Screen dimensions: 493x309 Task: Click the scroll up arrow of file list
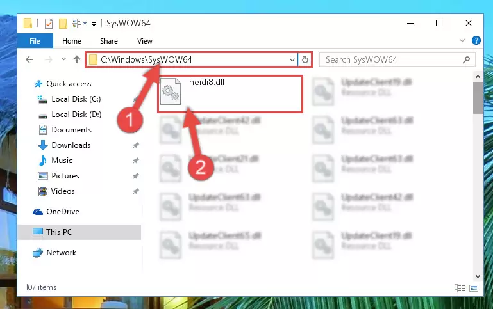pos(478,77)
